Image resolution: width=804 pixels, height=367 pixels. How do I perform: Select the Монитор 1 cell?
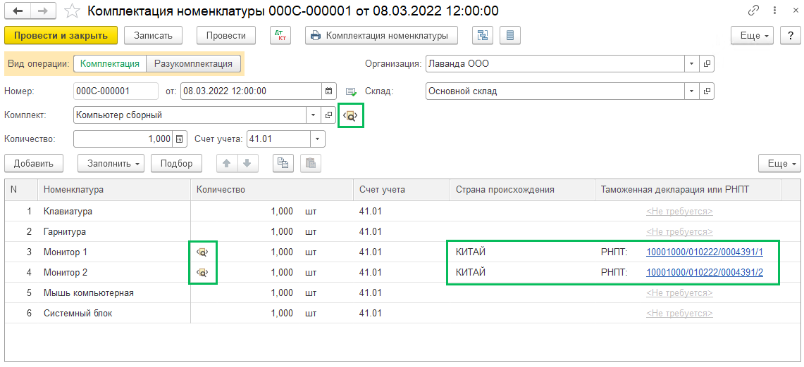(114, 252)
